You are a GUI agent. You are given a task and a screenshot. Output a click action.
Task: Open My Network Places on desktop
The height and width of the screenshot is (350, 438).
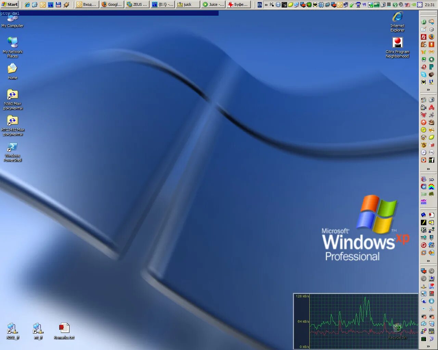(x=13, y=47)
